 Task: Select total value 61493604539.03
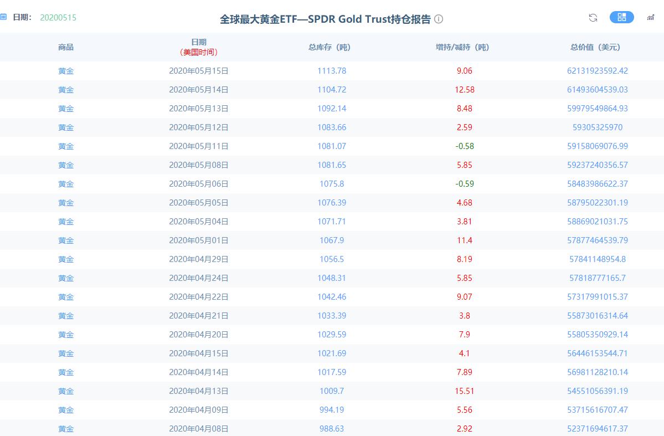pos(598,90)
